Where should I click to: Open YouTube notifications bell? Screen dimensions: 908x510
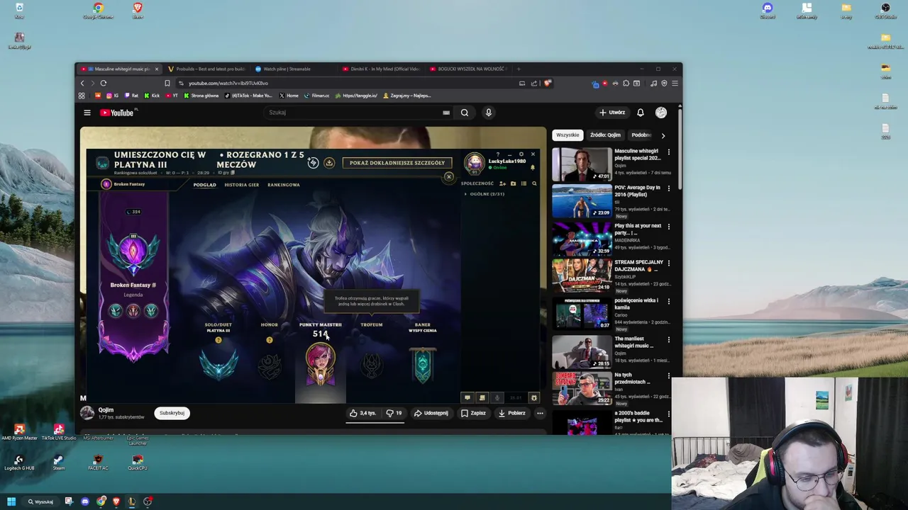(x=640, y=113)
